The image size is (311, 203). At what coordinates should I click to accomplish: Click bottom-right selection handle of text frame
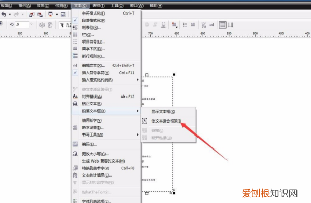(174, 193)
